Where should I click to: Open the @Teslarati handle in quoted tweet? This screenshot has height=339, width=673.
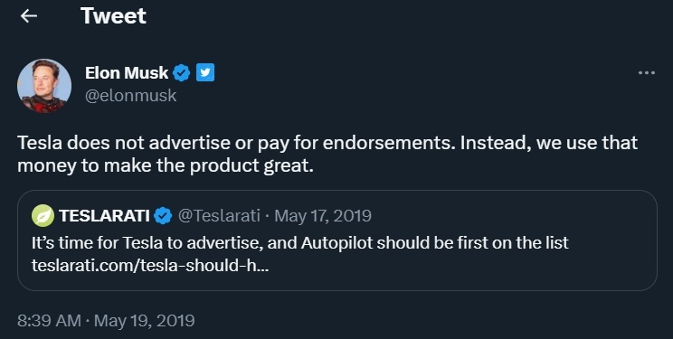click(x=219, y=215)
